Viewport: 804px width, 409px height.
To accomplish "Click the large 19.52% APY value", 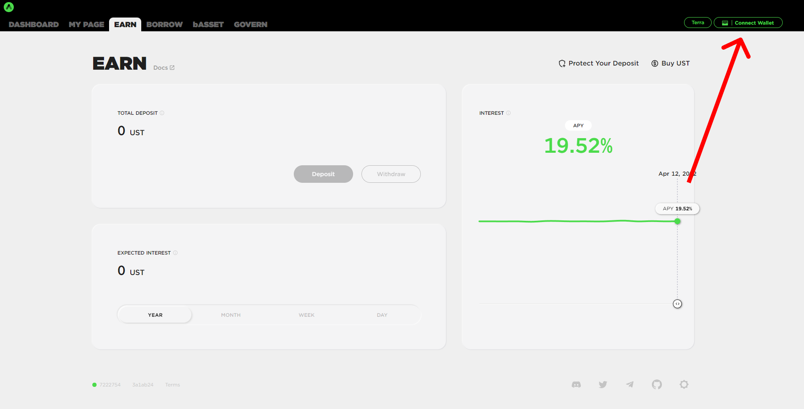I will [x=578, y=146].
